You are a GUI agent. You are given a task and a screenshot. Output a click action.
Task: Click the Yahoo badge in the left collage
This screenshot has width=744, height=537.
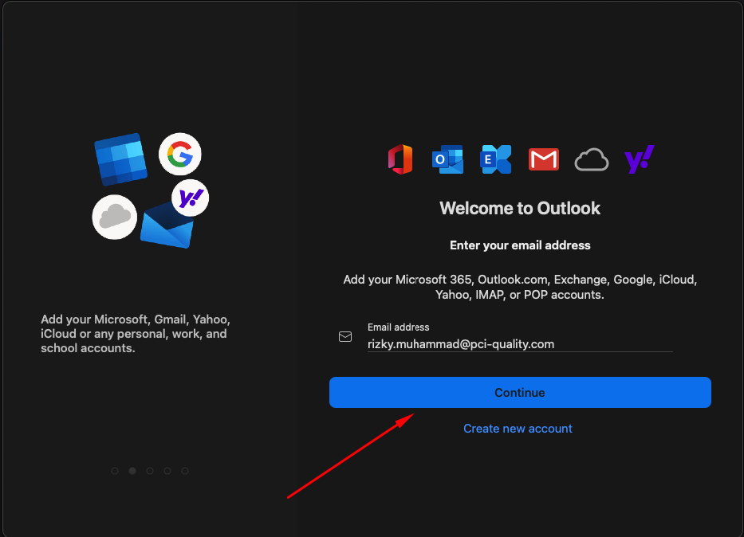[x=190, y=198]
